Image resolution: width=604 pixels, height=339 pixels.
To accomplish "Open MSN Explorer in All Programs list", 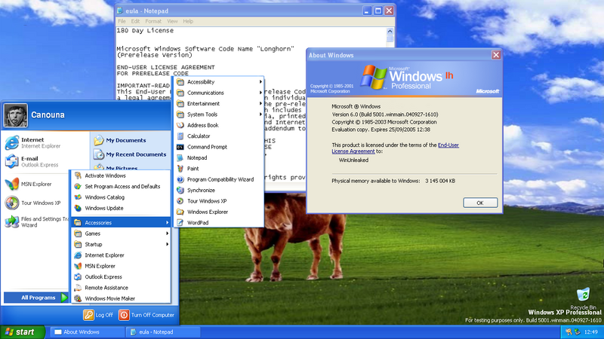I will tap(121, 266).
